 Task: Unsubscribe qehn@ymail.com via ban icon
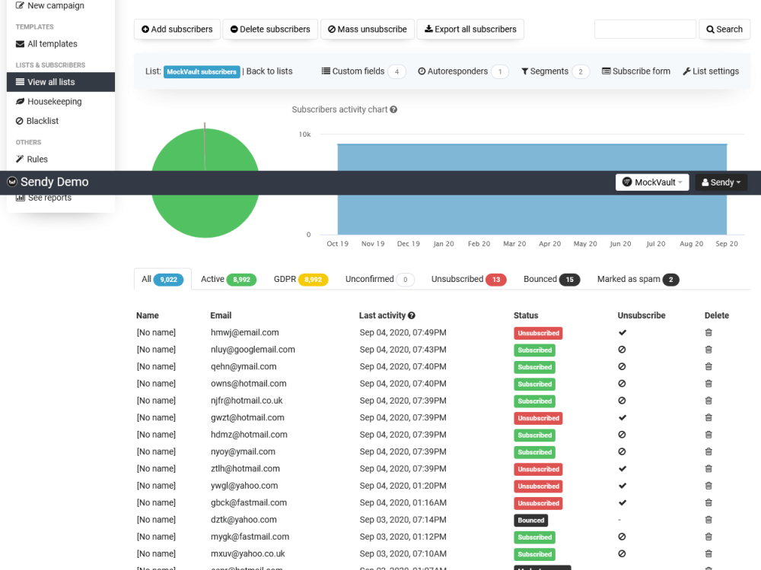(622, 366)
